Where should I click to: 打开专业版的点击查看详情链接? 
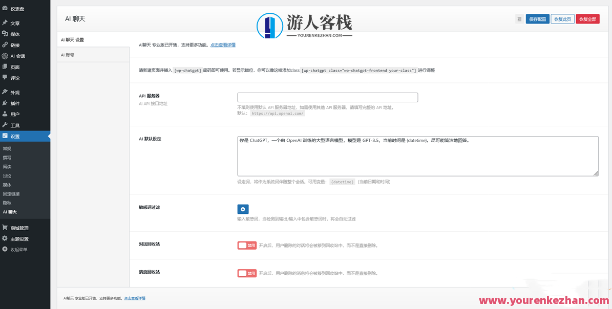click(x=224, y=44)
